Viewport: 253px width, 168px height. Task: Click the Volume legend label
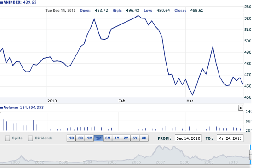11,108
